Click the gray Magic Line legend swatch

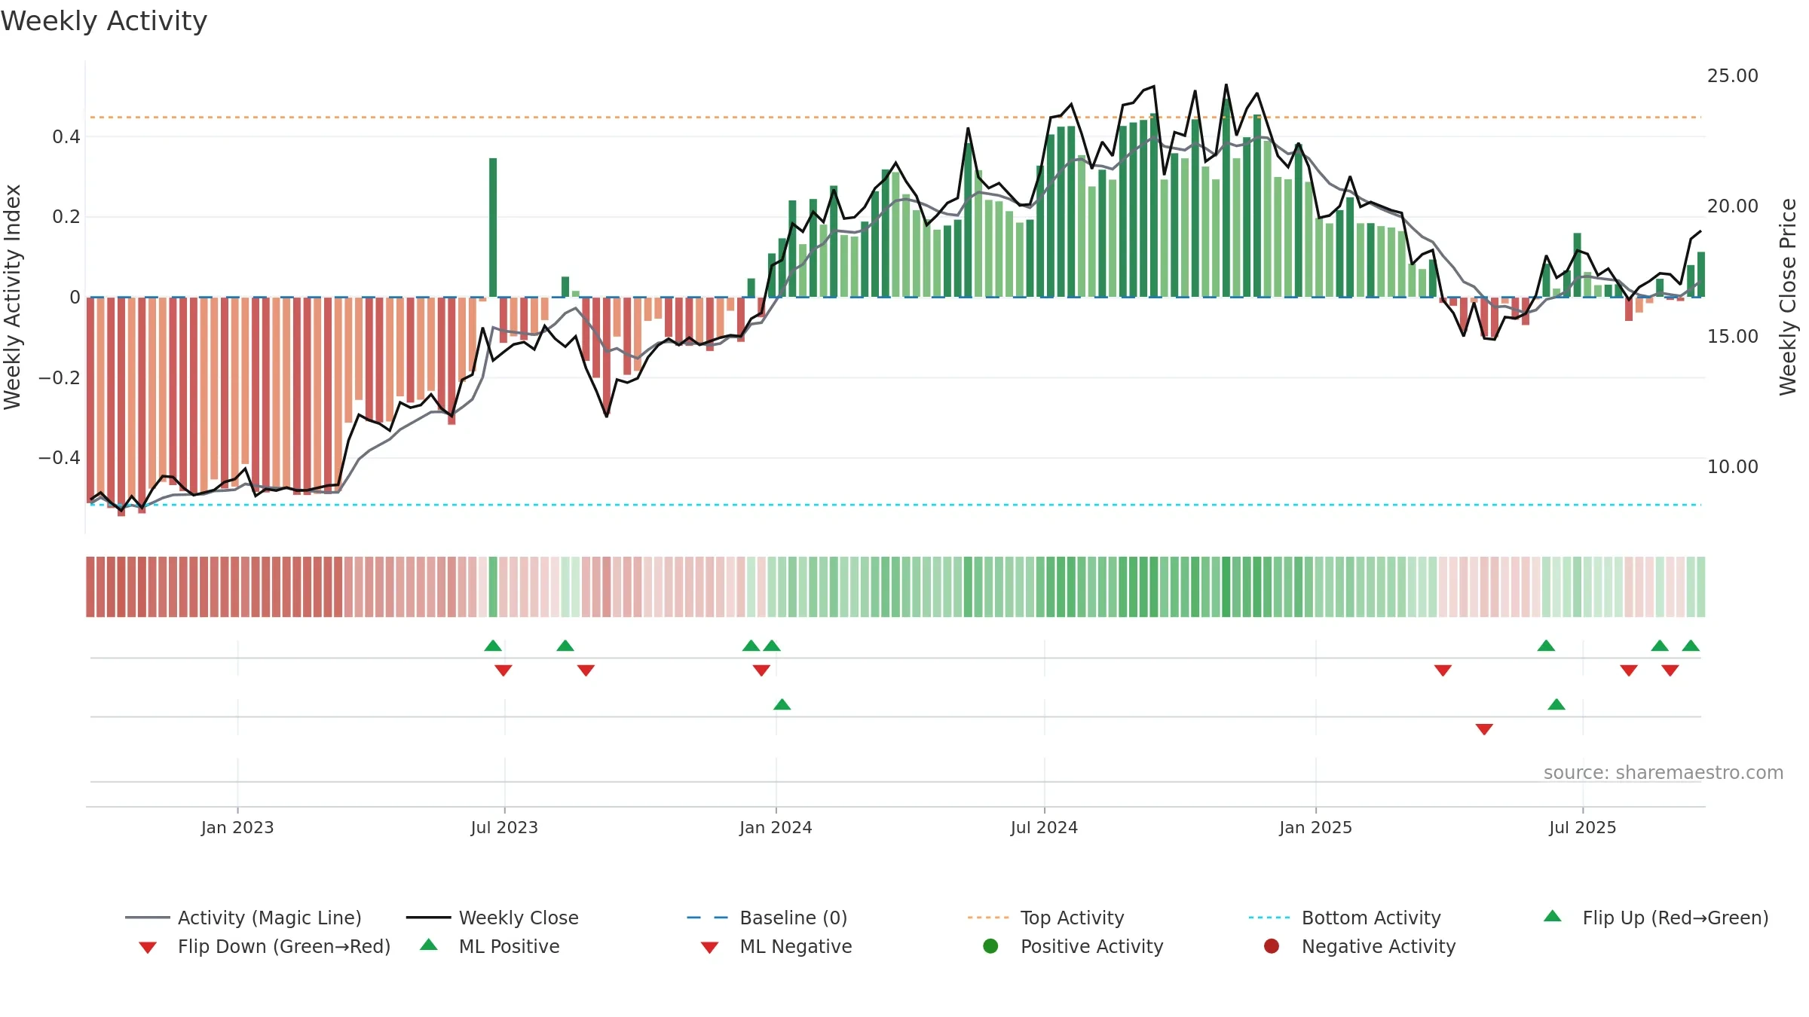tap(148, 918)
